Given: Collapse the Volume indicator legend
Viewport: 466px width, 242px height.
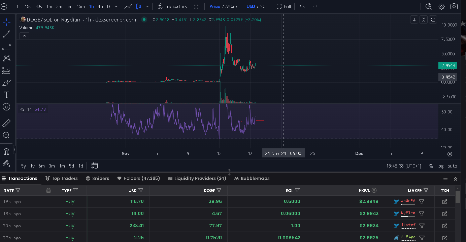Looking at the screenshot, I should (x=24, y=36).
